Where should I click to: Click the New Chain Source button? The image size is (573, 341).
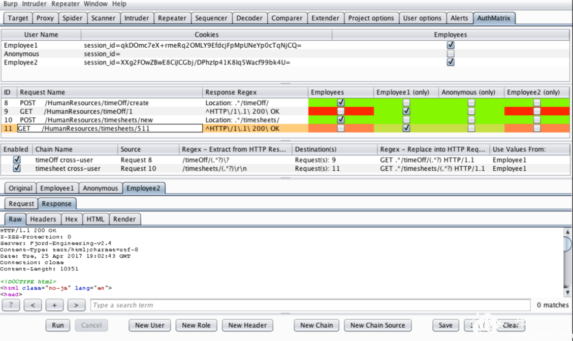377,325
